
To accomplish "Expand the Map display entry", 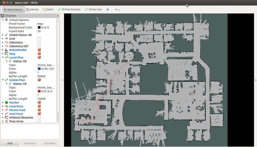I will point(3,54).
